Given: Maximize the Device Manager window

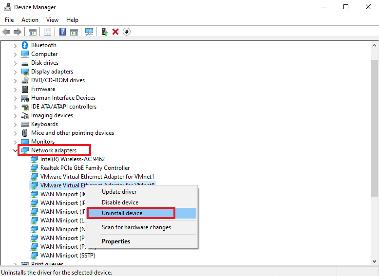Looking at the screenshot, I should pos(346,7).
